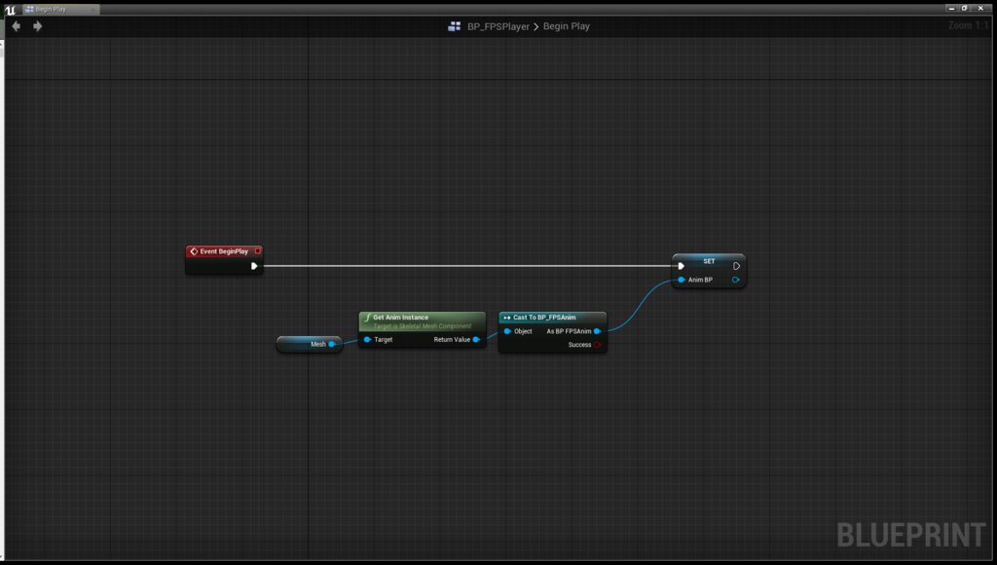The height and width of the screenshot is (565, 997).
Task: Select the Cast To BP_FPSAnim node header
Action: [553, 318]
